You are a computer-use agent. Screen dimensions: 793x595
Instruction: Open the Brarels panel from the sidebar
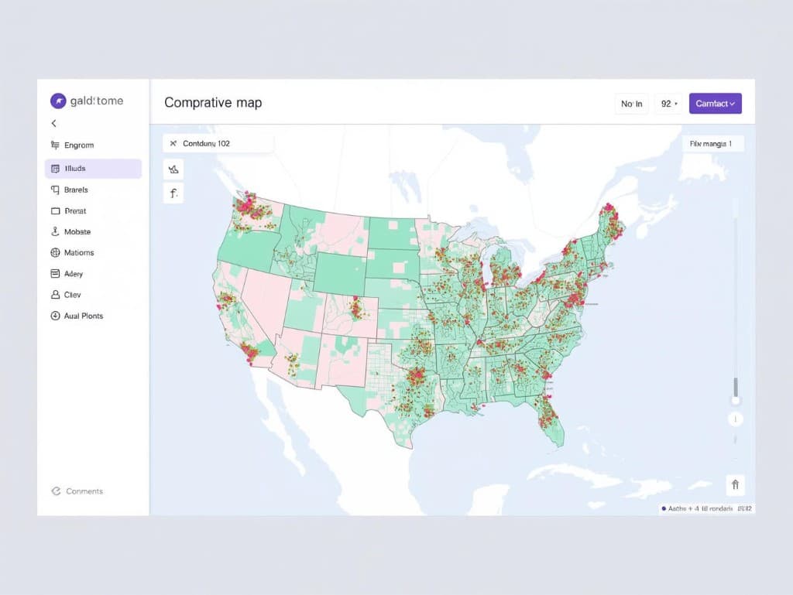tap(77, 190)
